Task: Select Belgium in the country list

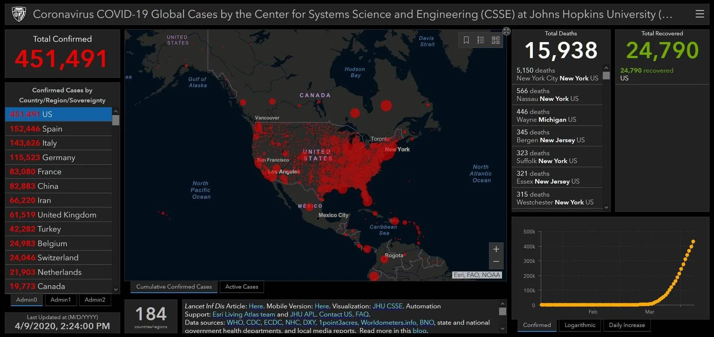Action: [59, 243]
